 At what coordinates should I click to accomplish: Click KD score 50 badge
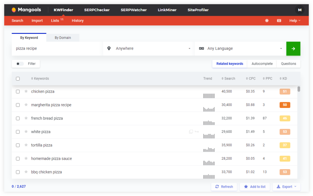pos(285,105)
